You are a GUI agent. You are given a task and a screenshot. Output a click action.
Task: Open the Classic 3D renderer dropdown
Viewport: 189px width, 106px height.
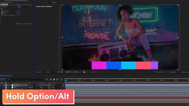point(175,72)
